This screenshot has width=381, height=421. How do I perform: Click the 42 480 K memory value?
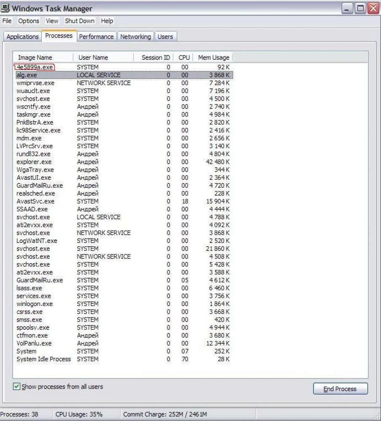[218, 162]
